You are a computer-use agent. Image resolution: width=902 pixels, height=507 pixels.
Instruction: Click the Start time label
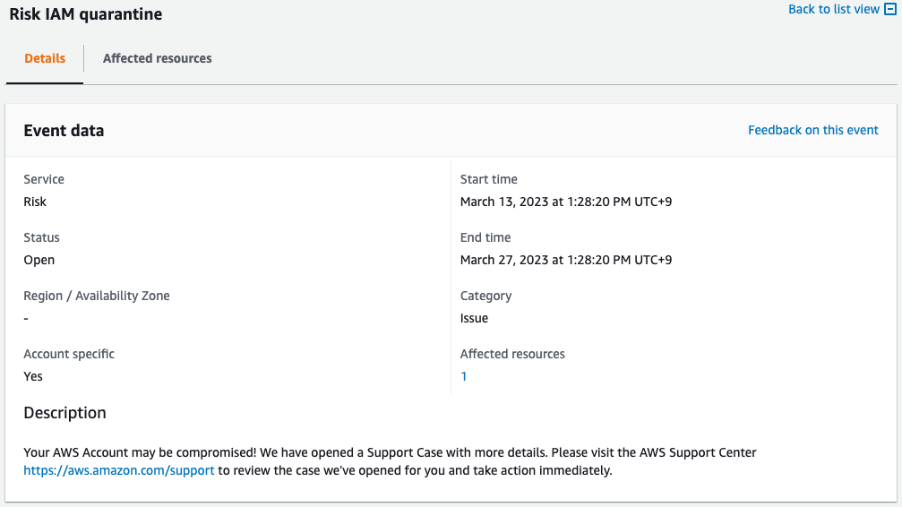tap(489, 179)
